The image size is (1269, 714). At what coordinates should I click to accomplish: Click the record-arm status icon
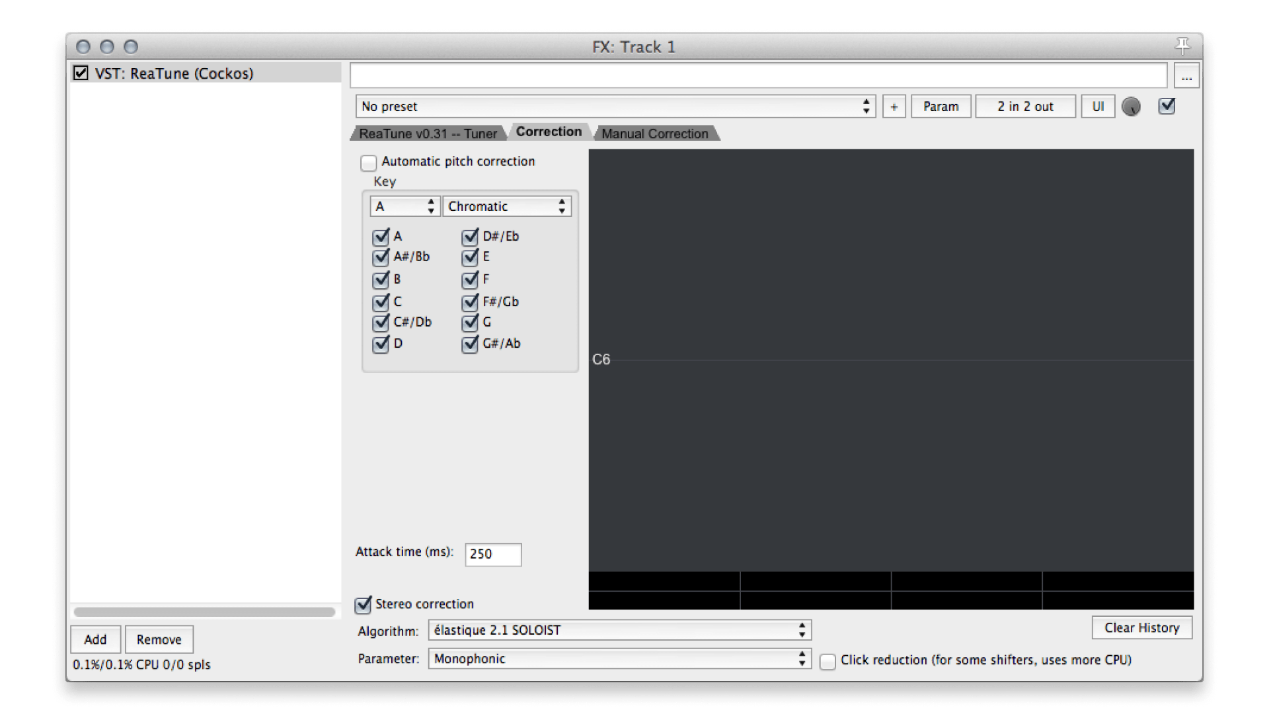point(1133,106)
